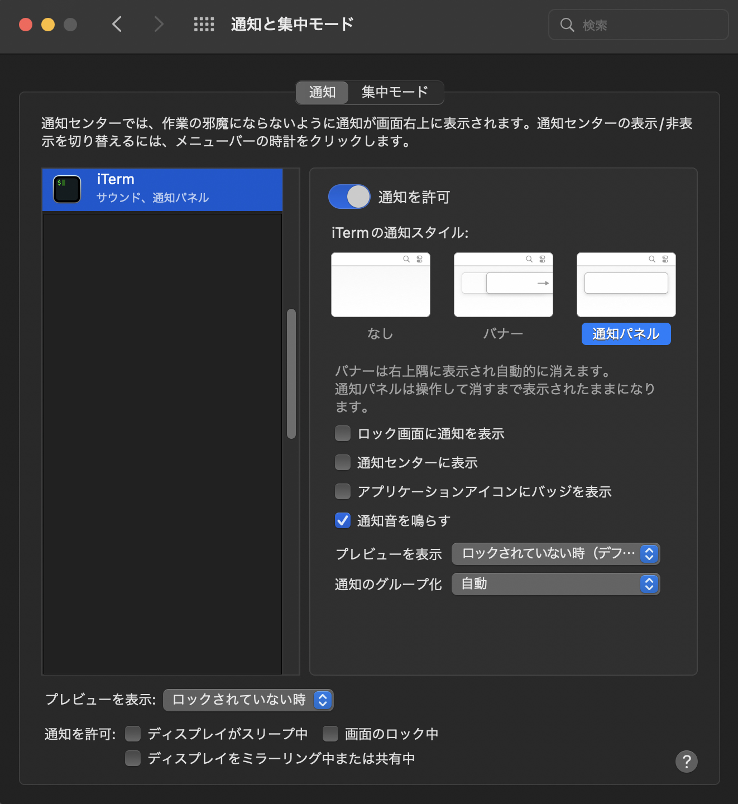Image resolution: width=738 pixels, height=804 pixels.
Task: Open the プレビューを表示 dropdown at the bottom
Action: tap(247, 700)
